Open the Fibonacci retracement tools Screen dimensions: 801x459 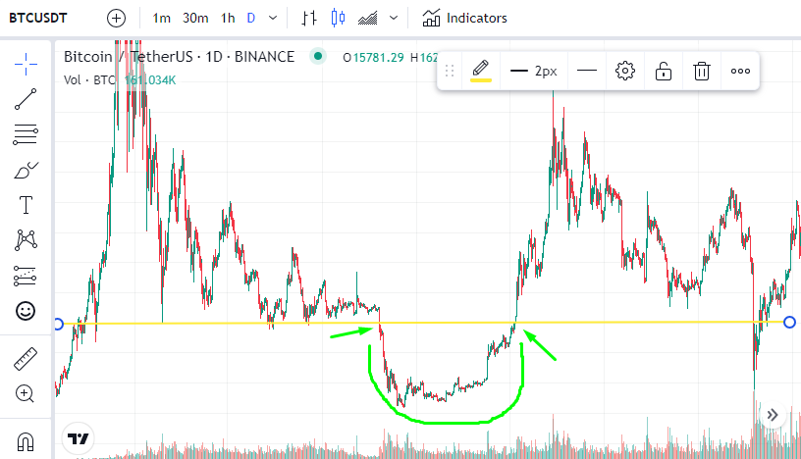(x=26, y=134)
